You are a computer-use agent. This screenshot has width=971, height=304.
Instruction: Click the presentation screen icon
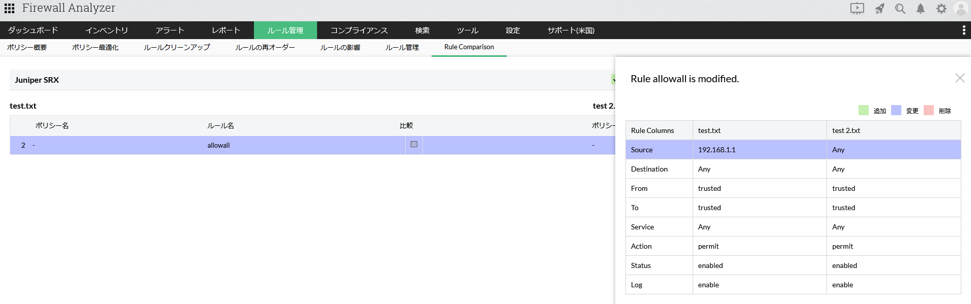[x=857, y=9]
